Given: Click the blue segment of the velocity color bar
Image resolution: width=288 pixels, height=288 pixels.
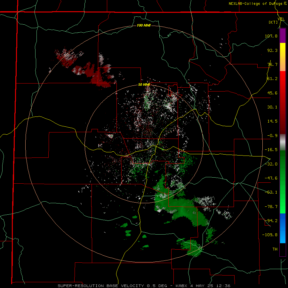Looking at the screenshot, I should click(x=283, y=228).
